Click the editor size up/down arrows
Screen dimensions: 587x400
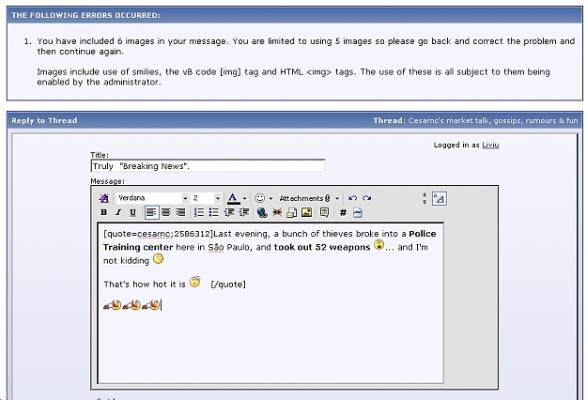pyautogui.click(x=425, y=198)
